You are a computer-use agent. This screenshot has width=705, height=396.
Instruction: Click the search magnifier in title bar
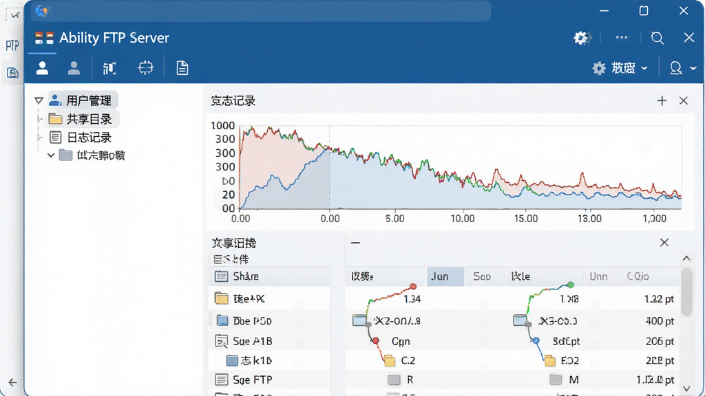657,38
